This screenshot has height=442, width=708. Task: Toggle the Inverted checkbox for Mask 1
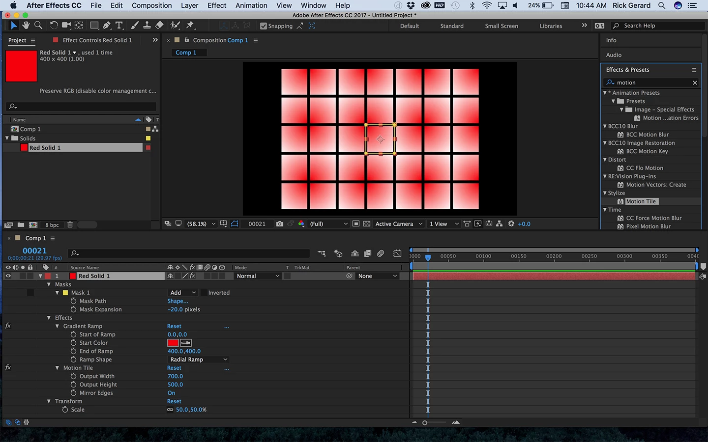(204, 293)
